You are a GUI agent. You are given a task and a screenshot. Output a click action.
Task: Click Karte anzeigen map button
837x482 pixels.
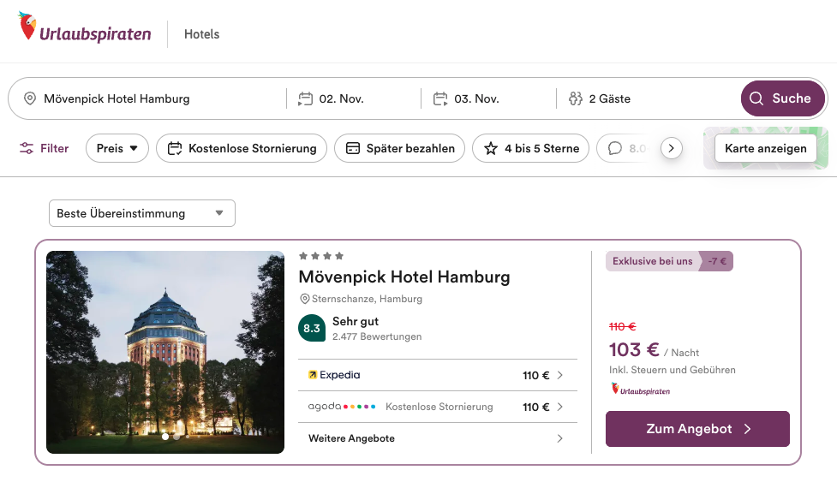pos(765,148)
